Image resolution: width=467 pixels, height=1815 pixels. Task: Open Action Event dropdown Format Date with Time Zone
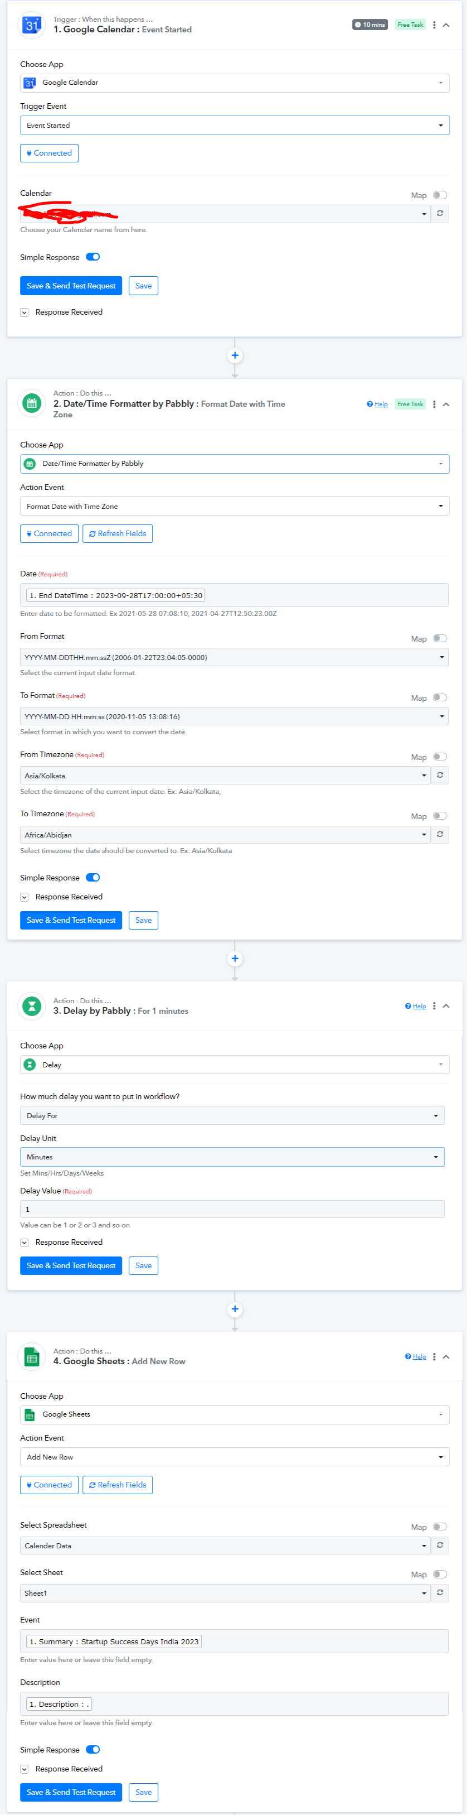[x=235, y=506]
